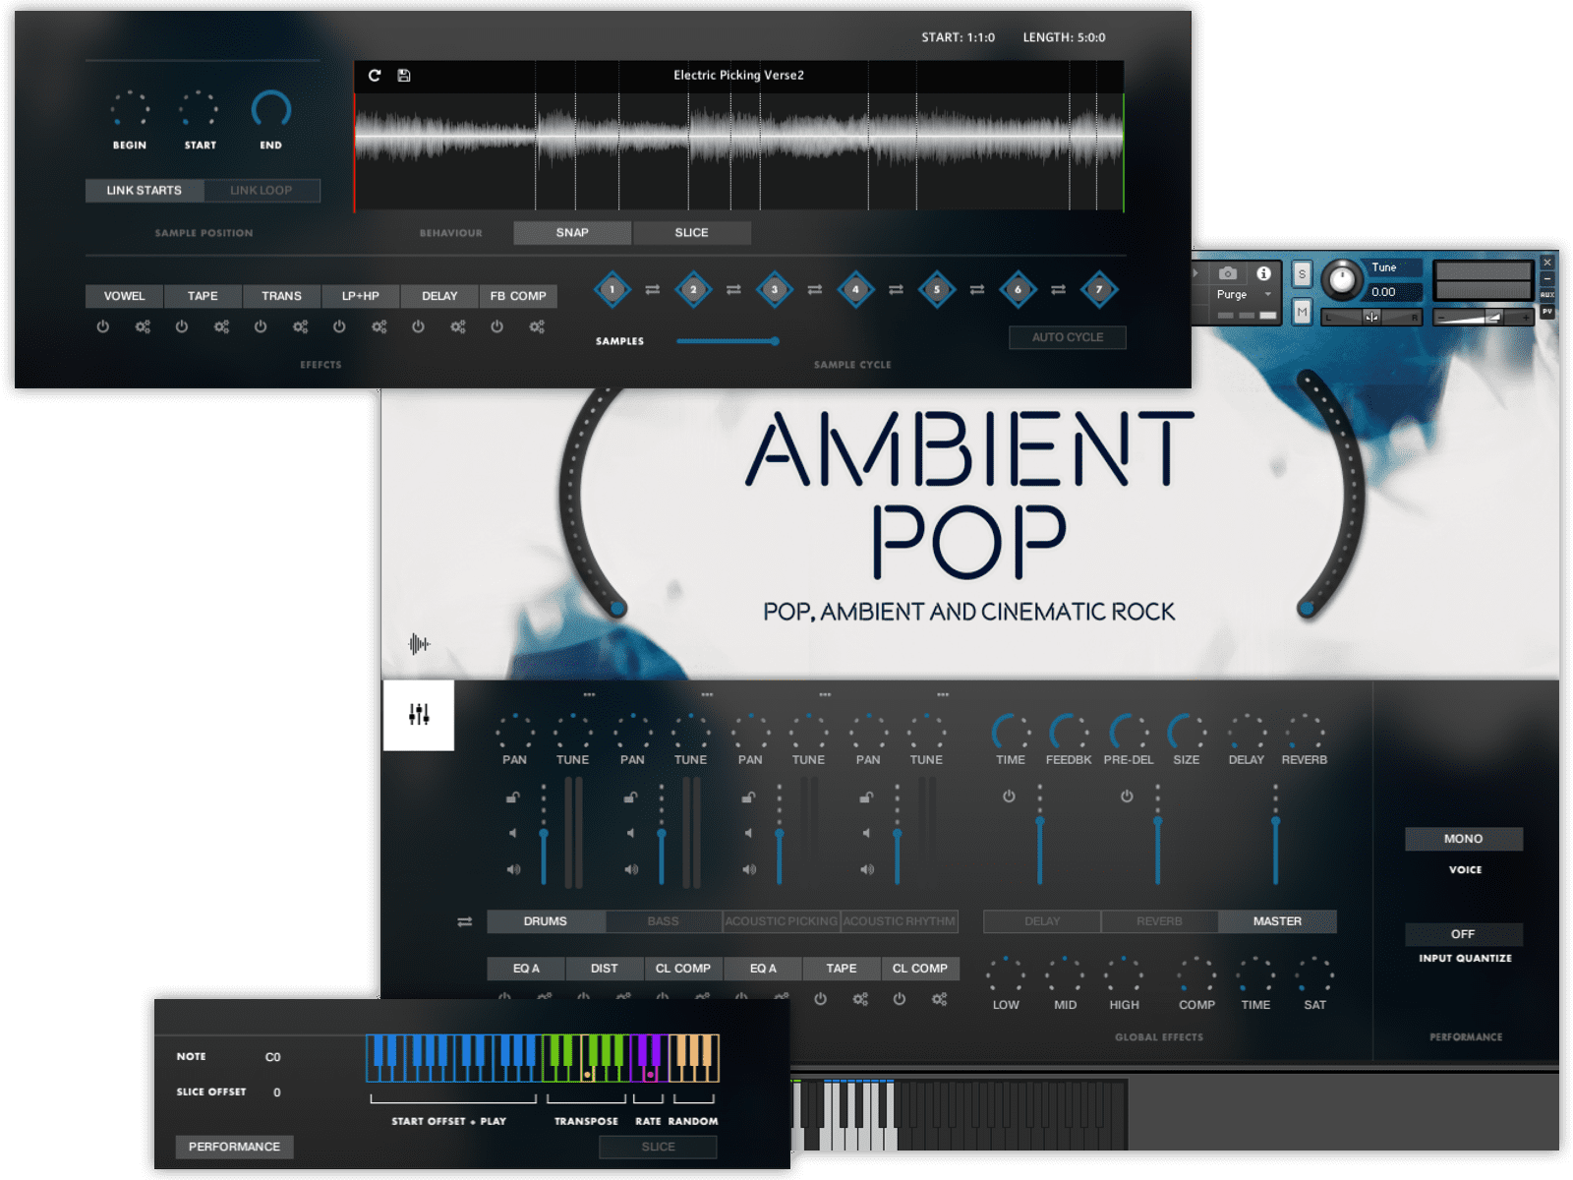Enable LINK LOOP option
Image resolution: width=1573 pixels, height=1180 pixels.
point(262,191)
